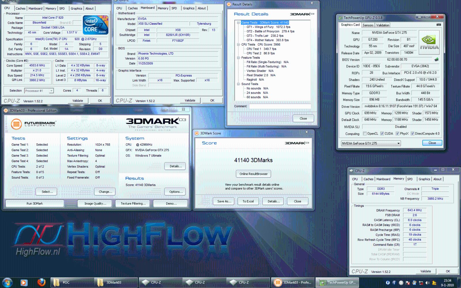Click Options... under Results in 3DMark03
Screen dimensions: 461x288
(176, 192)
